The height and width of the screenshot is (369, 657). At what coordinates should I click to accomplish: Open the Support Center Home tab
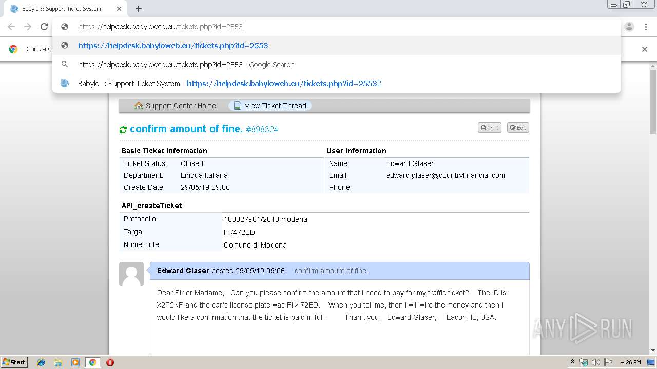175,106
